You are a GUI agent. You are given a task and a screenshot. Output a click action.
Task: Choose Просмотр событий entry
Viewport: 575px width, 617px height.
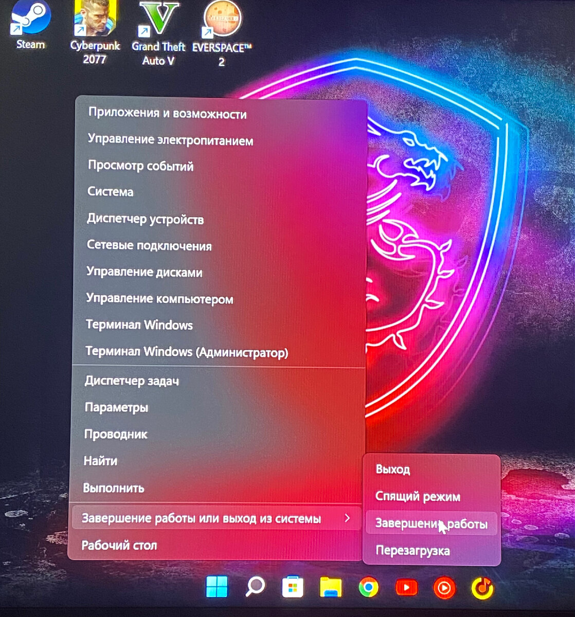coord(220,166)
